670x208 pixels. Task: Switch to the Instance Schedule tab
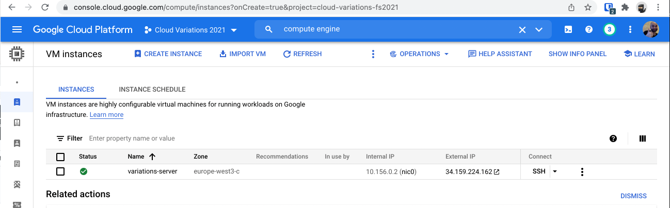[152, 90]
